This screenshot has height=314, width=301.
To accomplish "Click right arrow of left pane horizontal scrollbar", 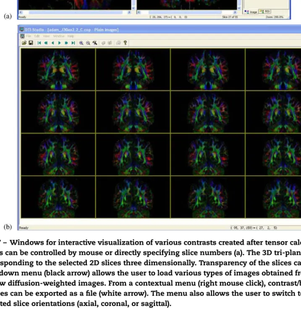I will (x=129, y=13).
